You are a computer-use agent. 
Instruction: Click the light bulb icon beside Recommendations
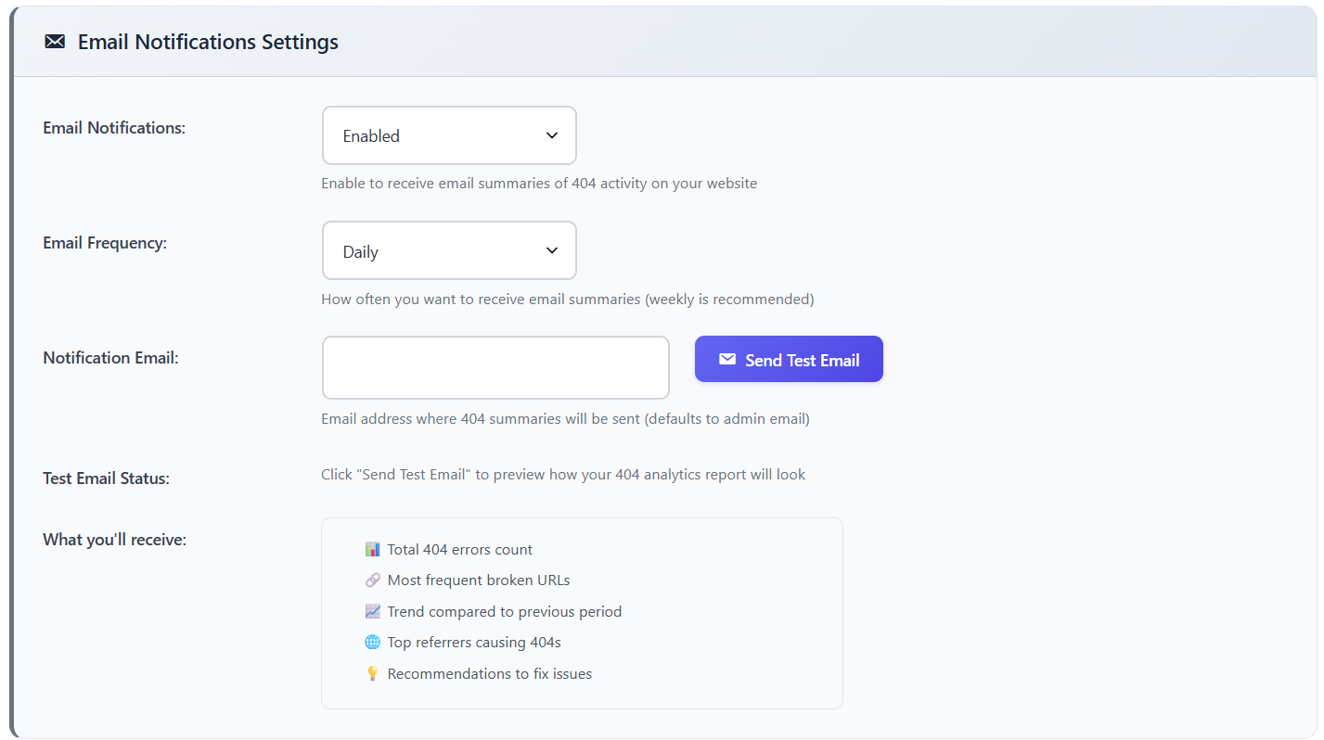(x=373, y=674)
